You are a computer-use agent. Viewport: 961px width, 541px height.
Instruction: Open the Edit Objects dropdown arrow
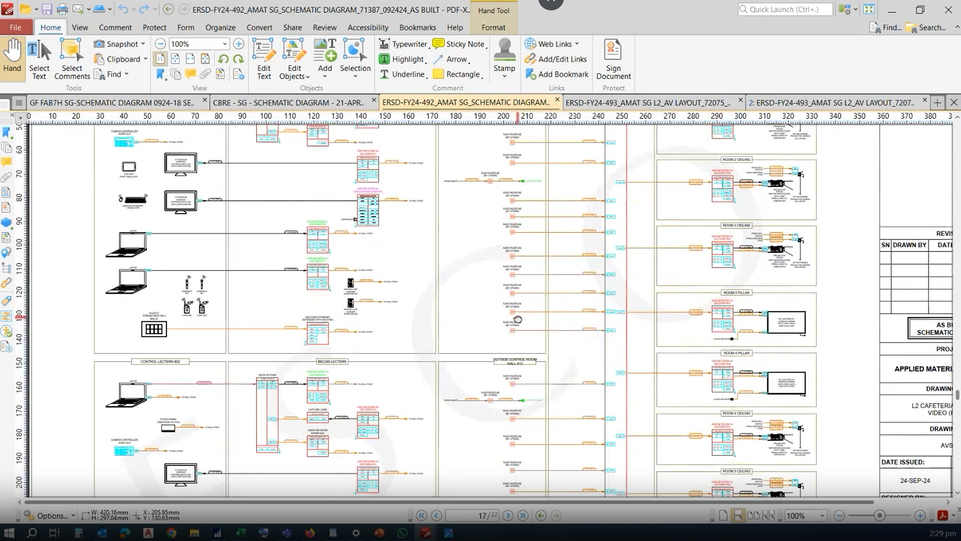point(308,77)
